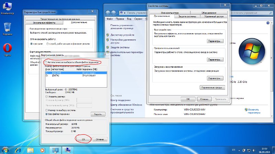Click 'Переменные среды...' button

coord(212,88)
